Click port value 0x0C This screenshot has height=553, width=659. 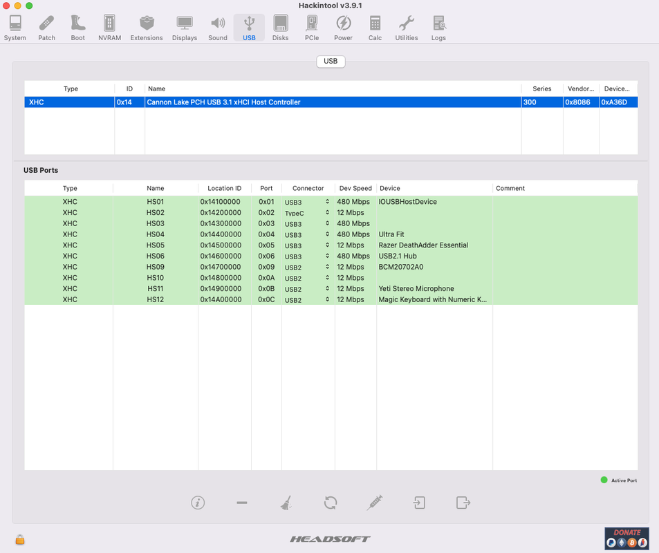tap(266, 299)
